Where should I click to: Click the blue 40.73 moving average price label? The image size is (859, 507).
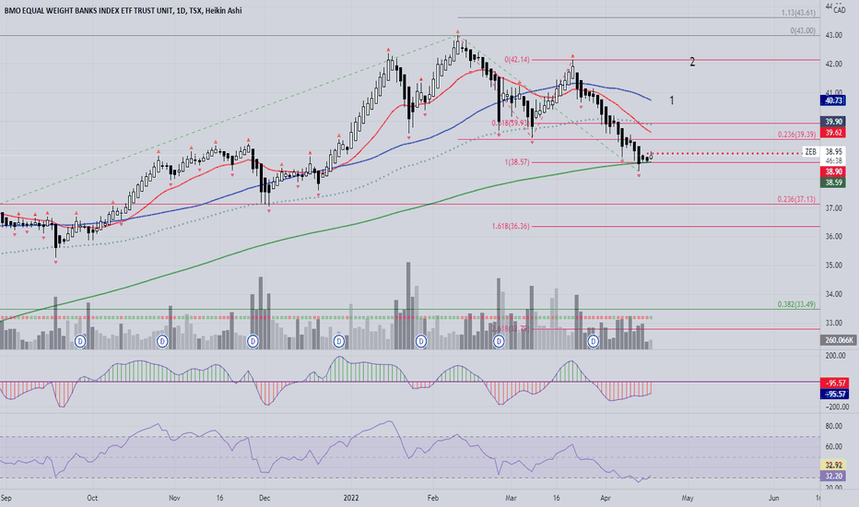click(x=833, y=100)
